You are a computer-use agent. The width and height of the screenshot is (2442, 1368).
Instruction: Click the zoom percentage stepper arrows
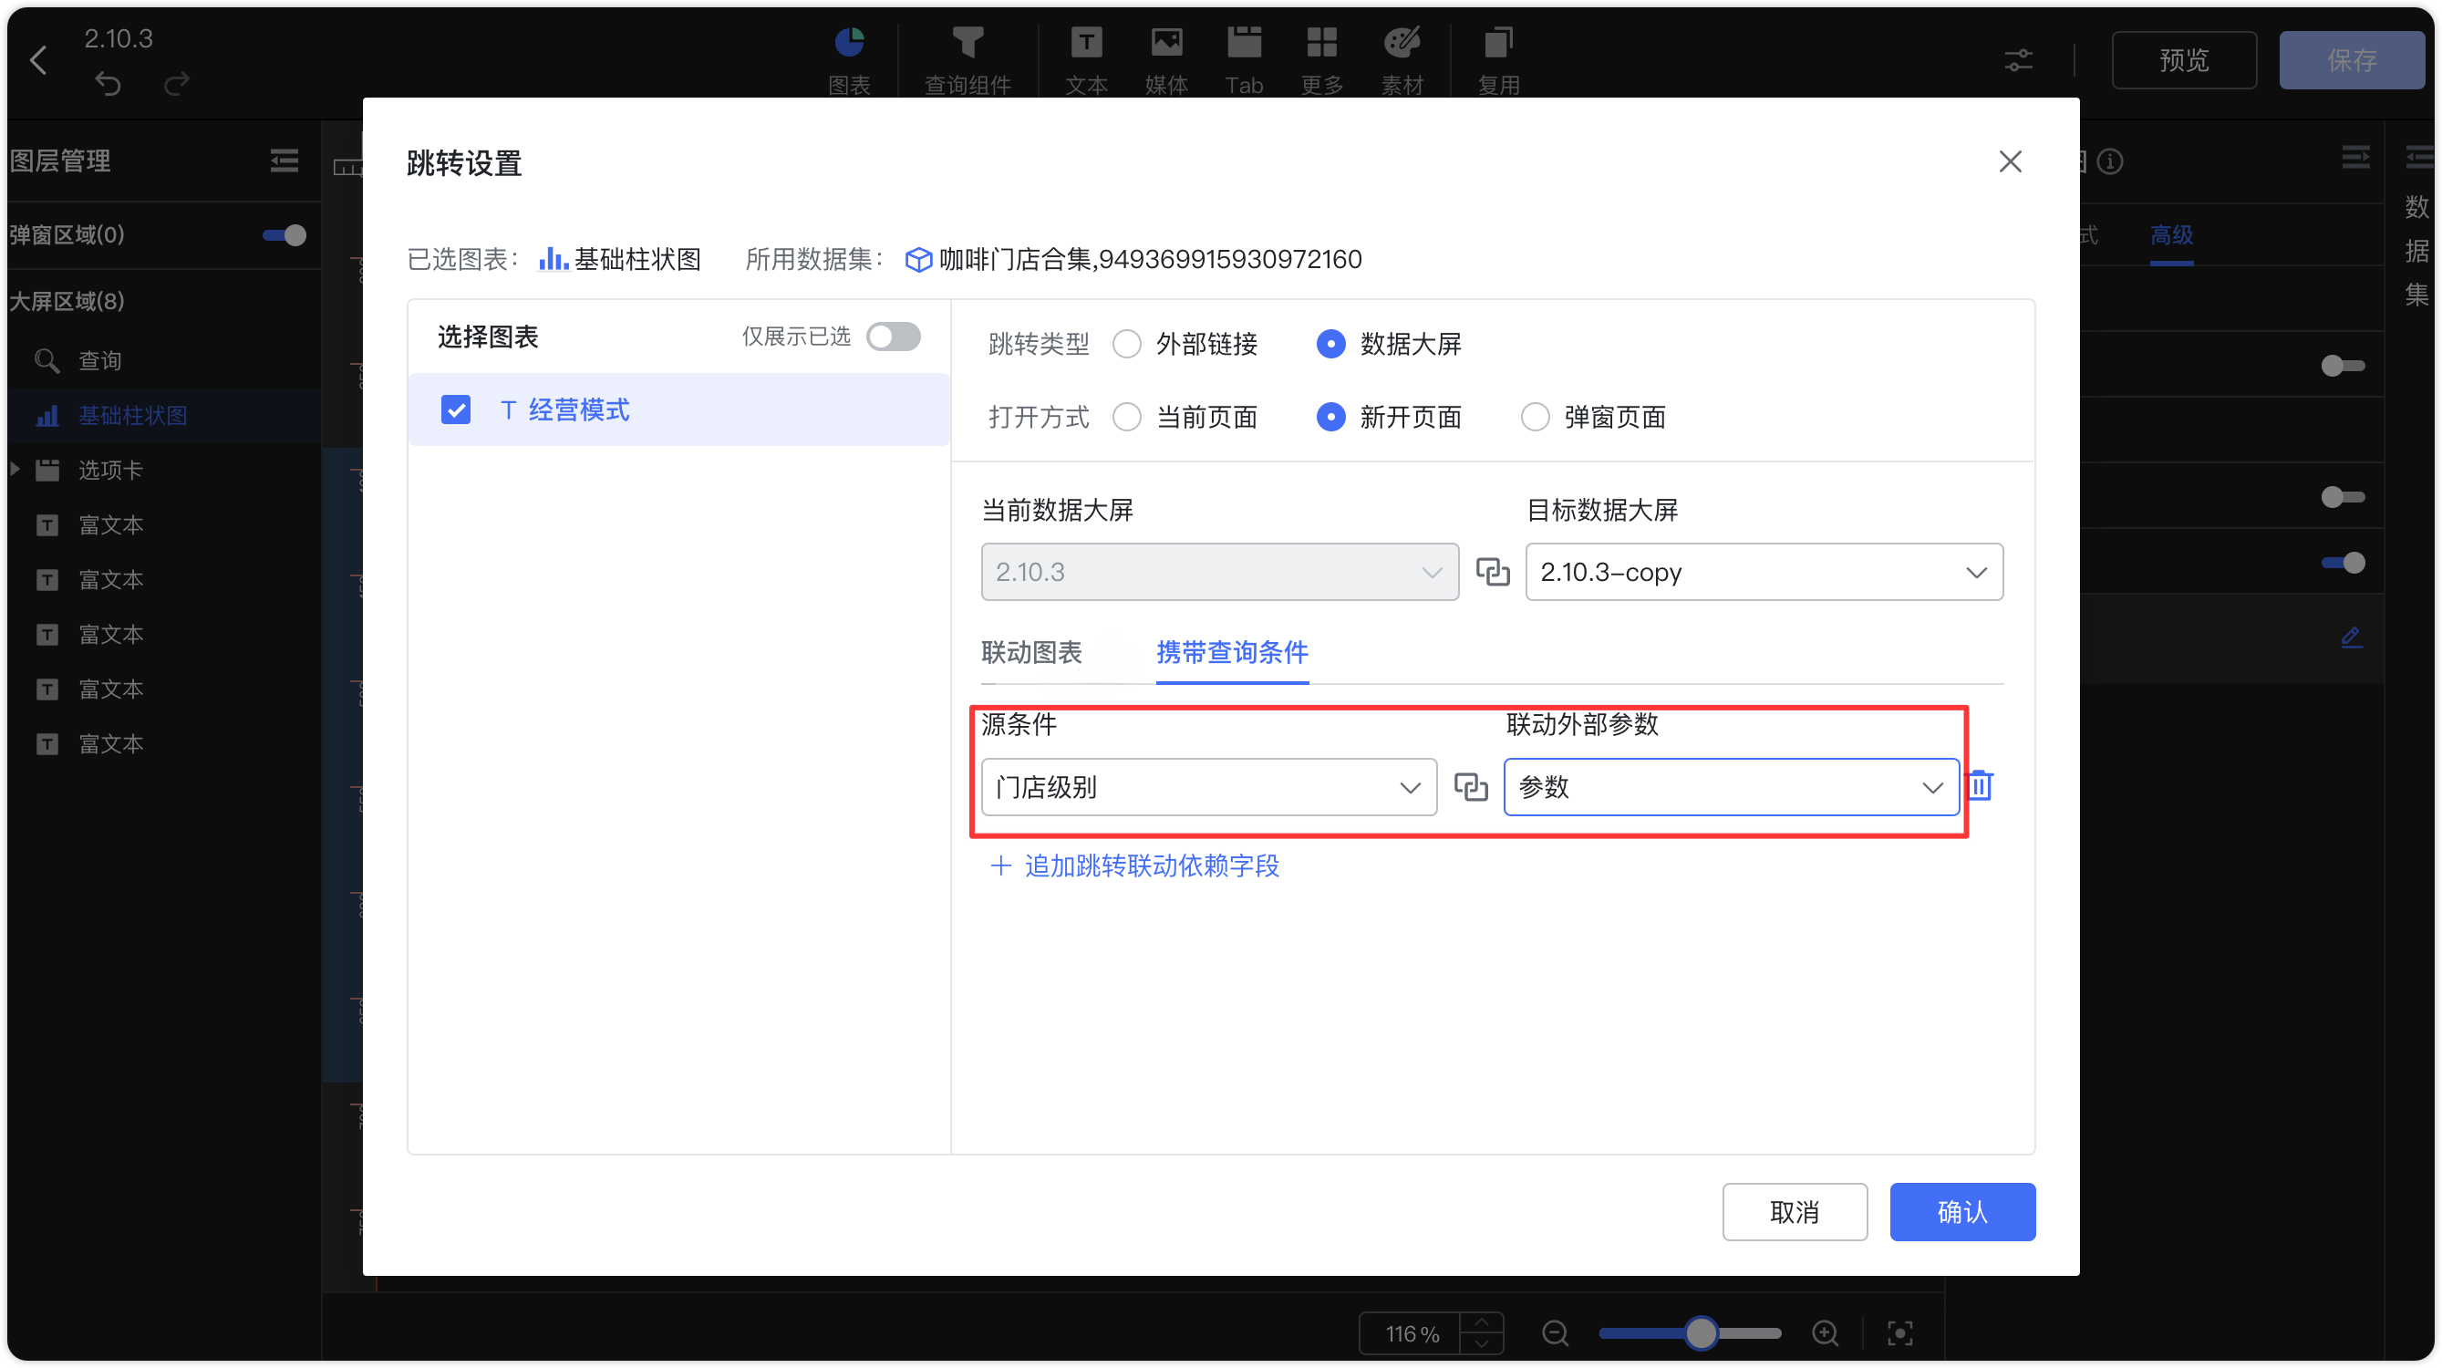click(1482, 1333)
